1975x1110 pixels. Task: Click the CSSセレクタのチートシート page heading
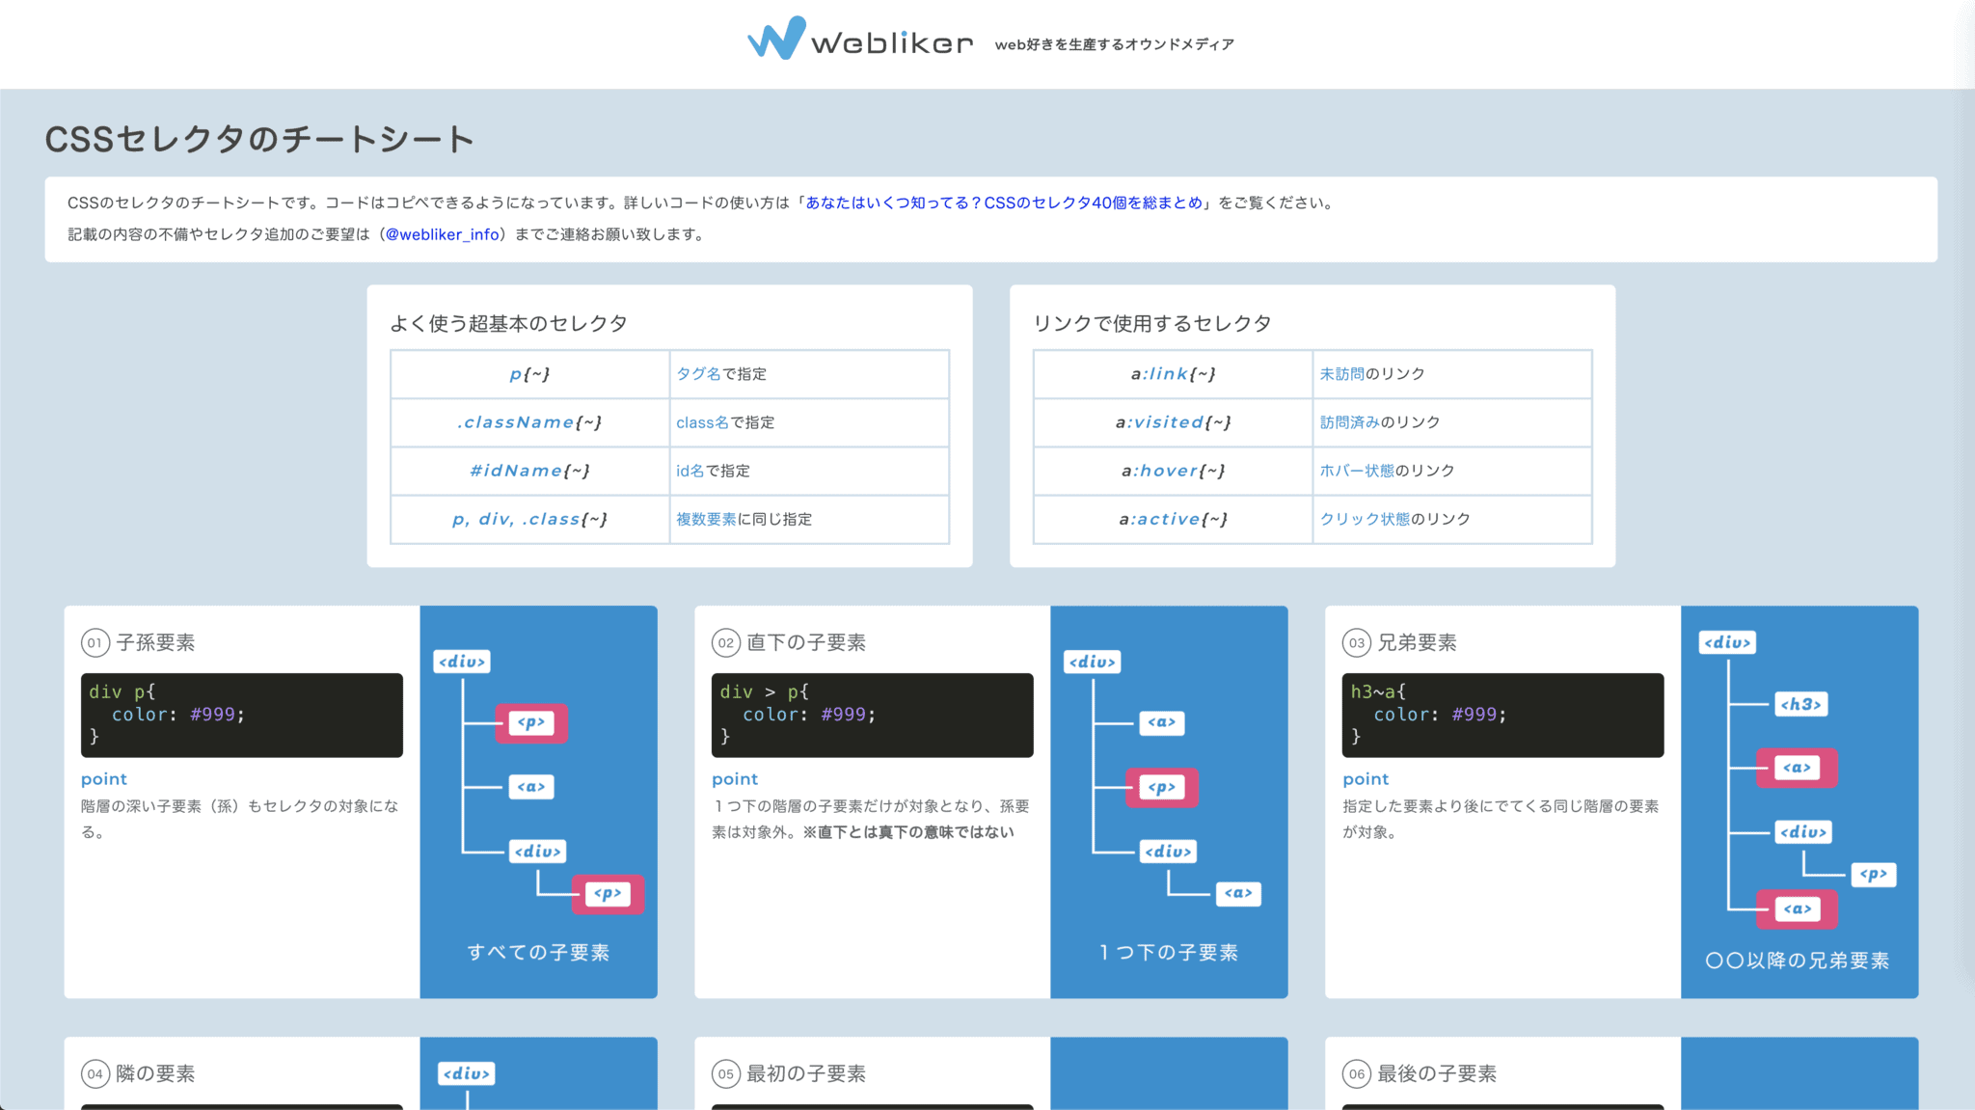pyautogui.click(x=260, y=139)
